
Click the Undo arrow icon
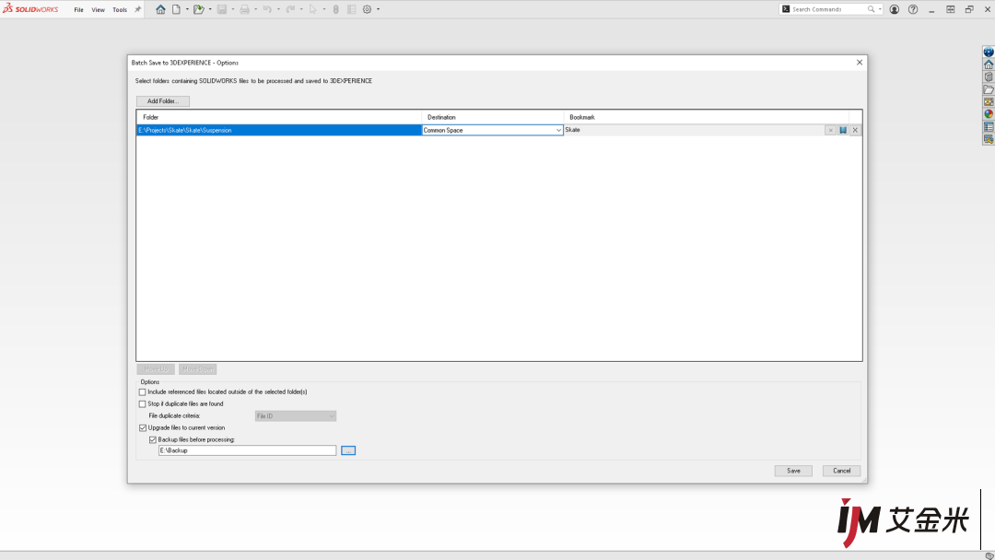(267, 9)
